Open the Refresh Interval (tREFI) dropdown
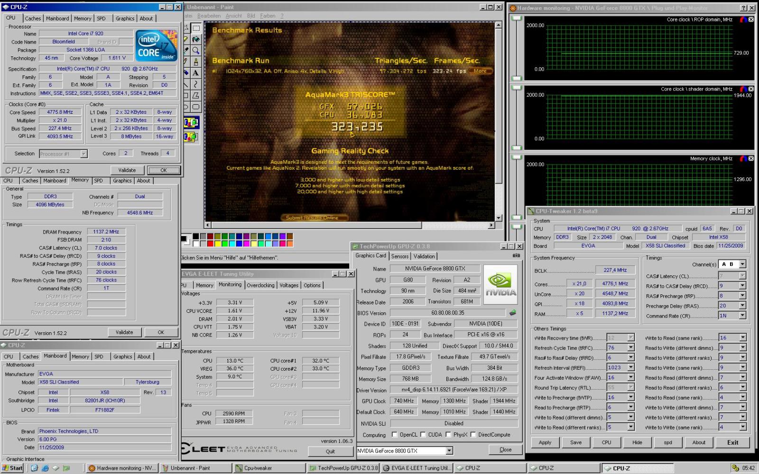 point(631,367)
